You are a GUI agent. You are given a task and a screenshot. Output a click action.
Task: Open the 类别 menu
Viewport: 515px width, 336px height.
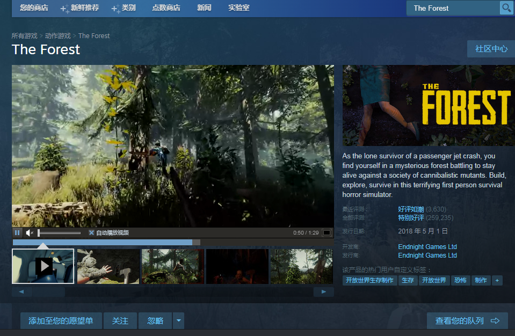click(x=124, y=8)
